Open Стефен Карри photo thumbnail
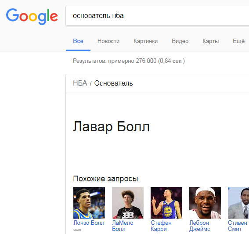249x234 pixels. pyautogui.click(x=166, y=203)
